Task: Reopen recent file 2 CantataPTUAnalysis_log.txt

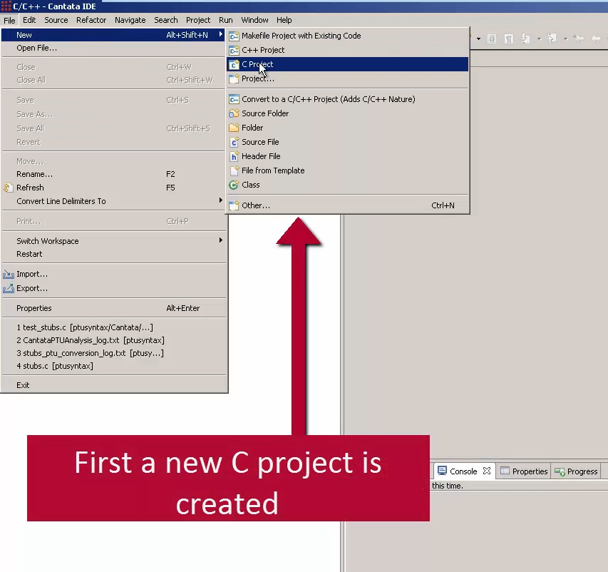Action: coord(113,340)
